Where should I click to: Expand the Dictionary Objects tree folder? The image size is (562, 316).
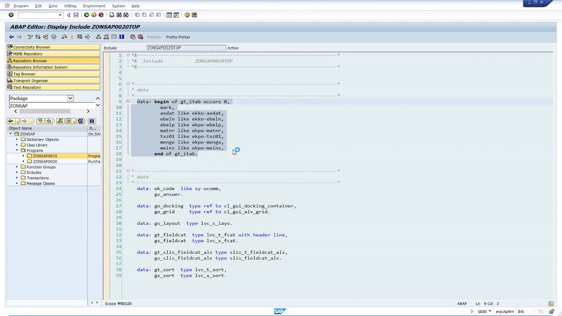click(17, 140)
